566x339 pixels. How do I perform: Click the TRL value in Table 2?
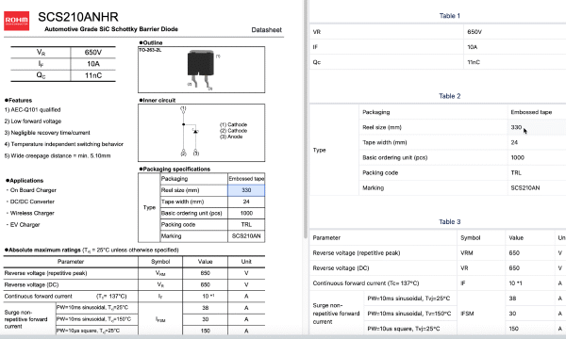point(516,172)
